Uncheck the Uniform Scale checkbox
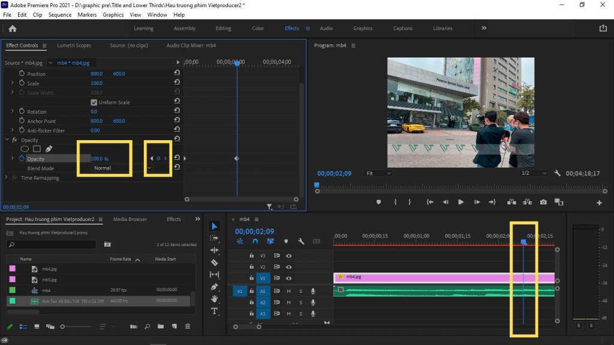Viewport: 614px width, 345px height. point(94,102)
